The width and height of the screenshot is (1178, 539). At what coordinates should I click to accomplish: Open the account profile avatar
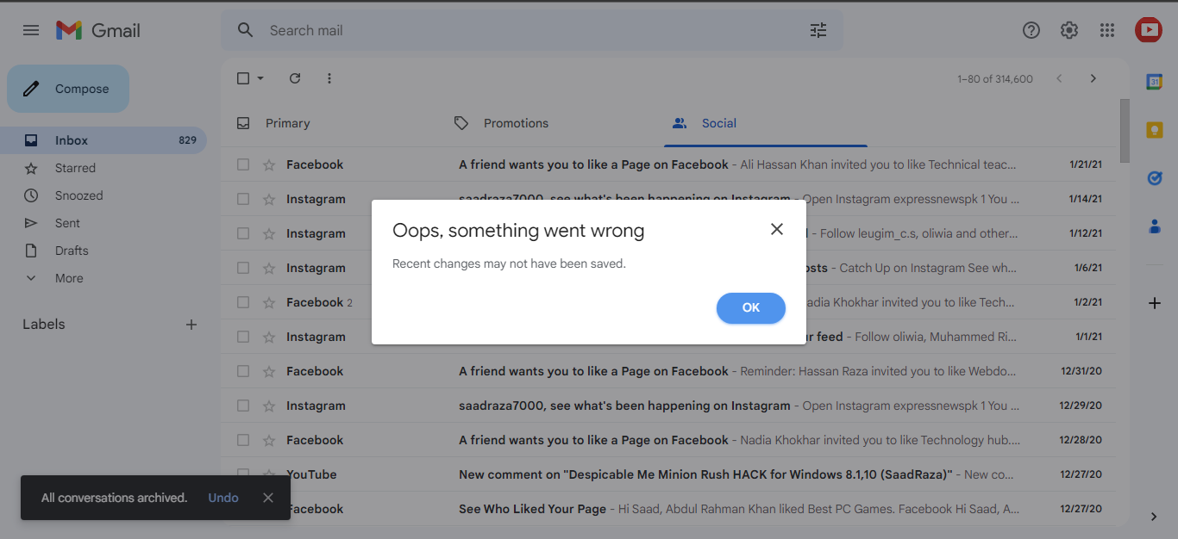click(x=1149, y=30)
